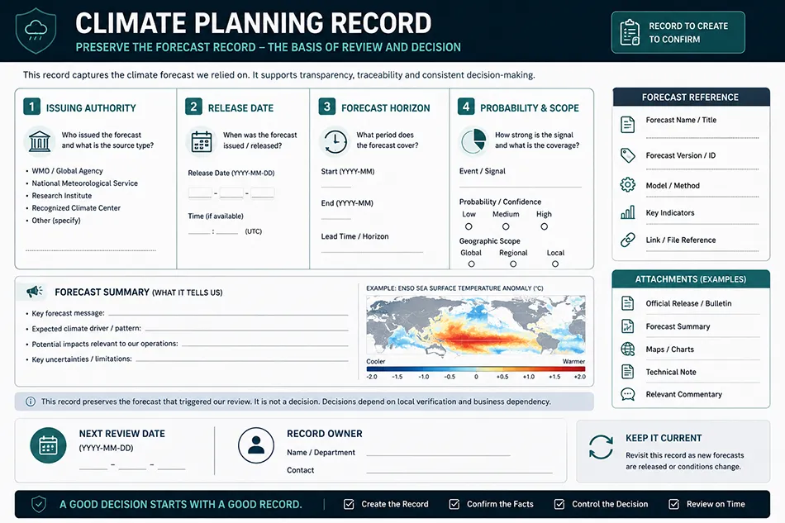Click the Potential impacts input line

pyautogui.click(x=265, y=345)
